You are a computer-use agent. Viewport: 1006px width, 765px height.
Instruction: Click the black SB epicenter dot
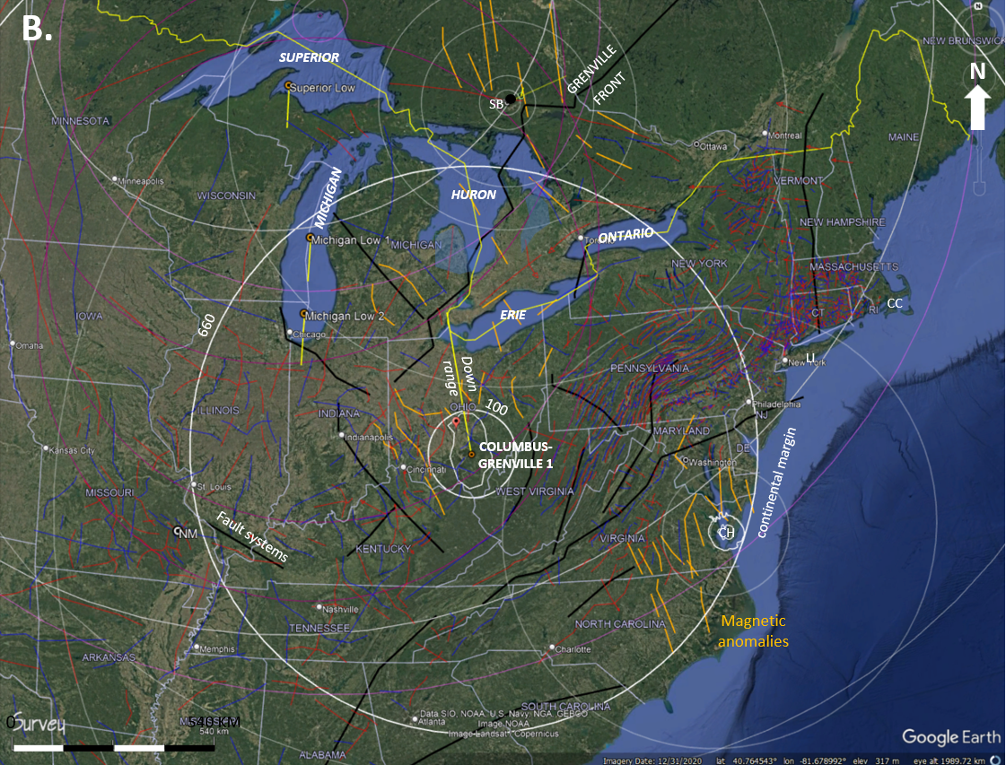coord(510,99)
